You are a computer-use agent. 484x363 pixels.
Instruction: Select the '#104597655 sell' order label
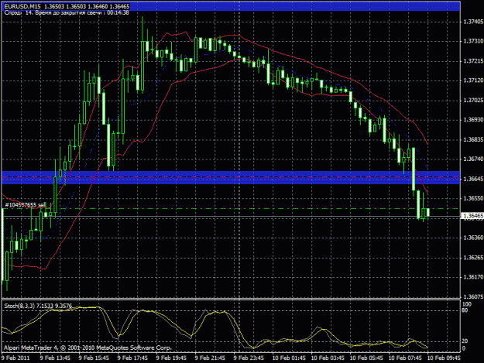pyautogui.click(x=26, y=205)
